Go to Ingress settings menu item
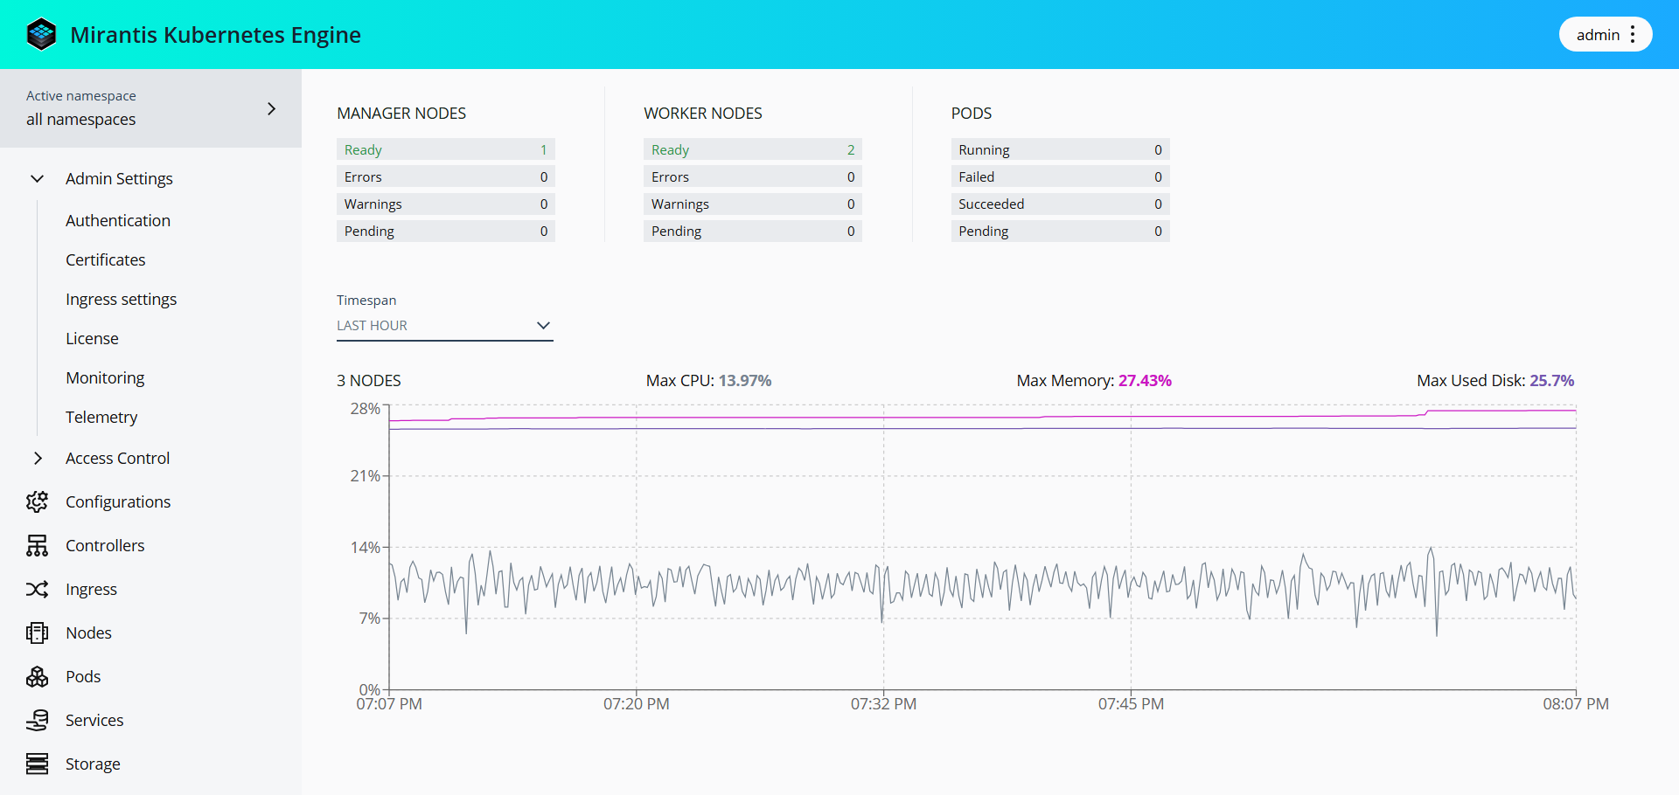Image resolution: width=1679 pixels, height=795 pixels. (x=121, y=299)
